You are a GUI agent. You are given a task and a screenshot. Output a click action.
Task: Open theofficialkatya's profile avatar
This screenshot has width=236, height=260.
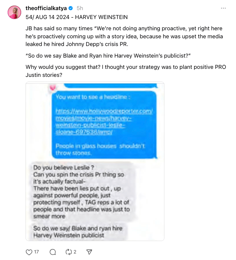[x=15, y=12]
